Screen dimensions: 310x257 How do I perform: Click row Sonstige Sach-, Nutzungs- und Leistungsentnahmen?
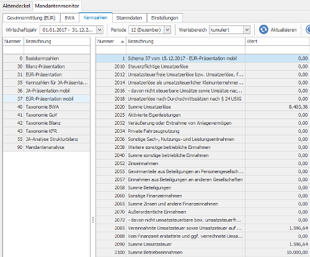203,139
